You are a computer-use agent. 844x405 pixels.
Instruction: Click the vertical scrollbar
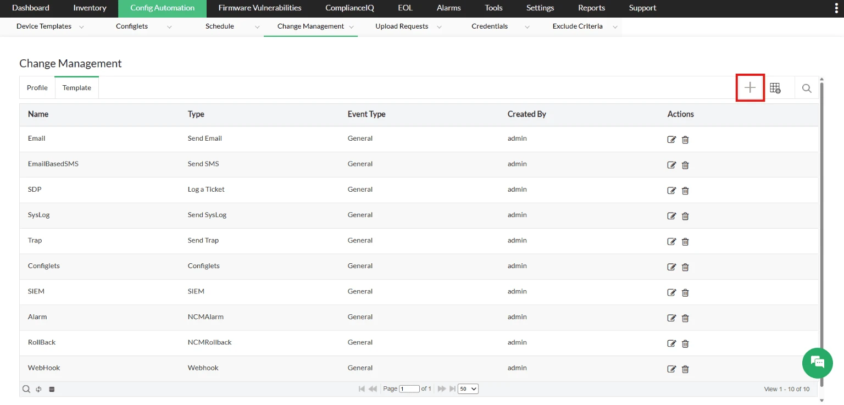(x=821, y=234)
